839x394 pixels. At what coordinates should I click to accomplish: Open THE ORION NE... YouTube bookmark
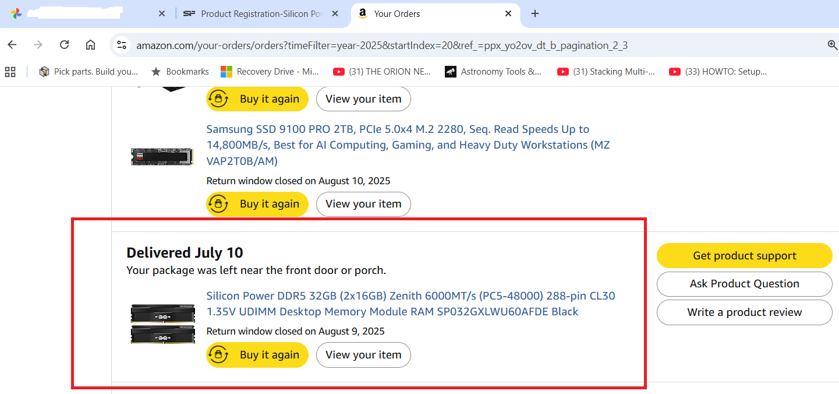[x=382, y=72]
